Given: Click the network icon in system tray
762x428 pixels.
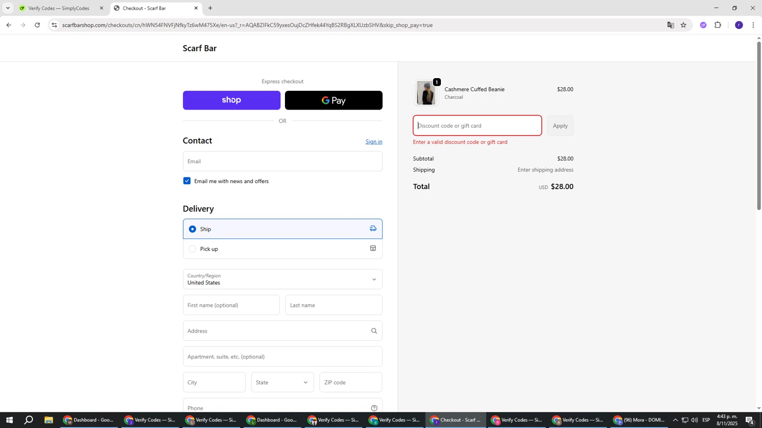Looking at the screenshot, I should [x=685, y=420].
